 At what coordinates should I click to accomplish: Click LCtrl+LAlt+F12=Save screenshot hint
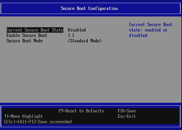point(38,122)
